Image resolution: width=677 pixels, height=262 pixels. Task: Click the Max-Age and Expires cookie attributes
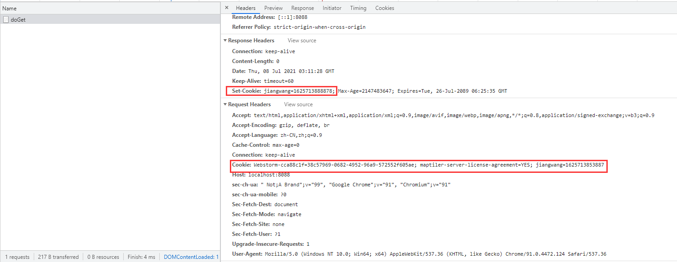click(x=422, y=91)
